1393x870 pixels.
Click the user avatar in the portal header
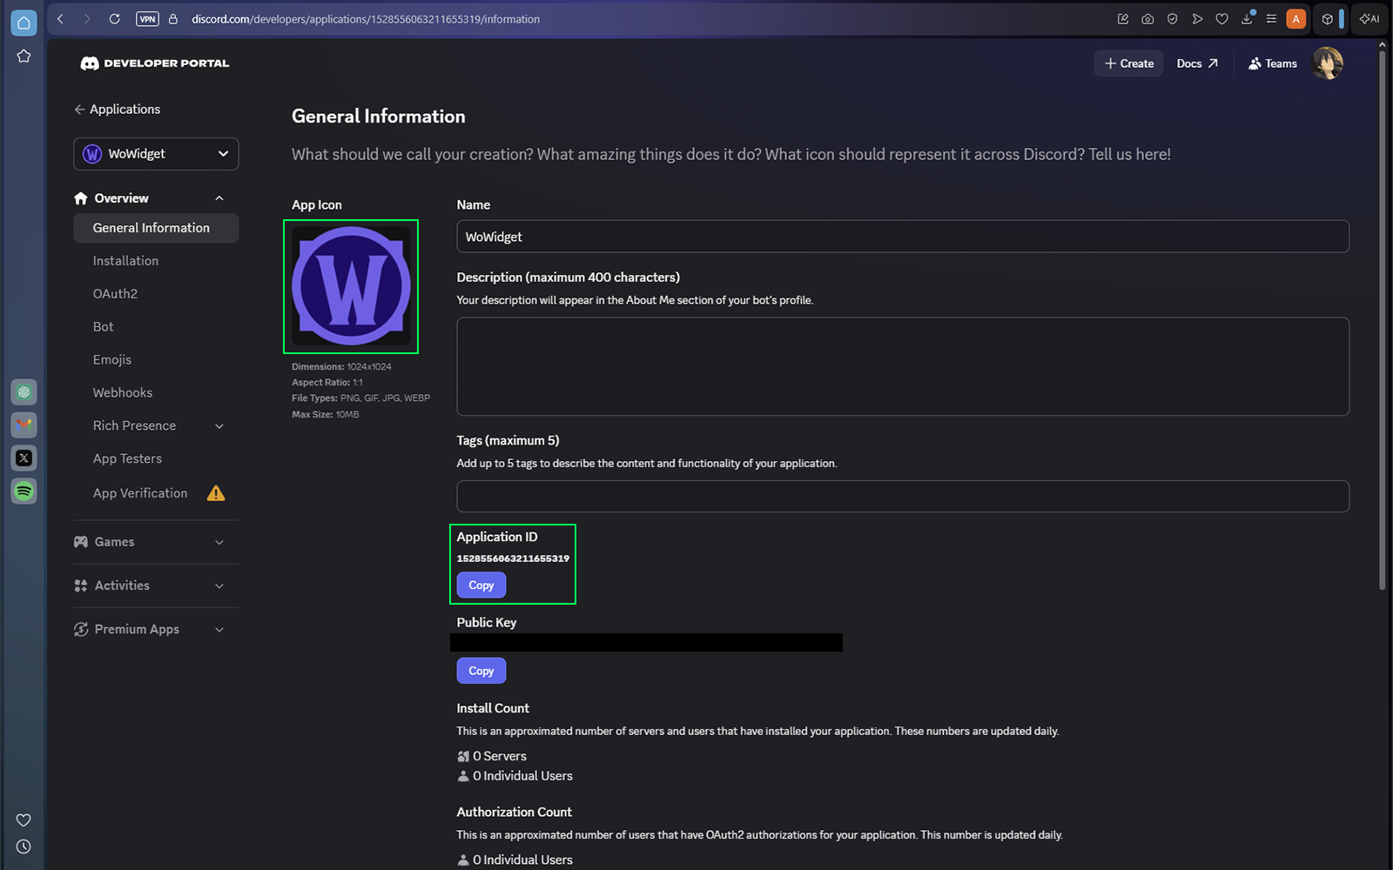[1328, 64]
